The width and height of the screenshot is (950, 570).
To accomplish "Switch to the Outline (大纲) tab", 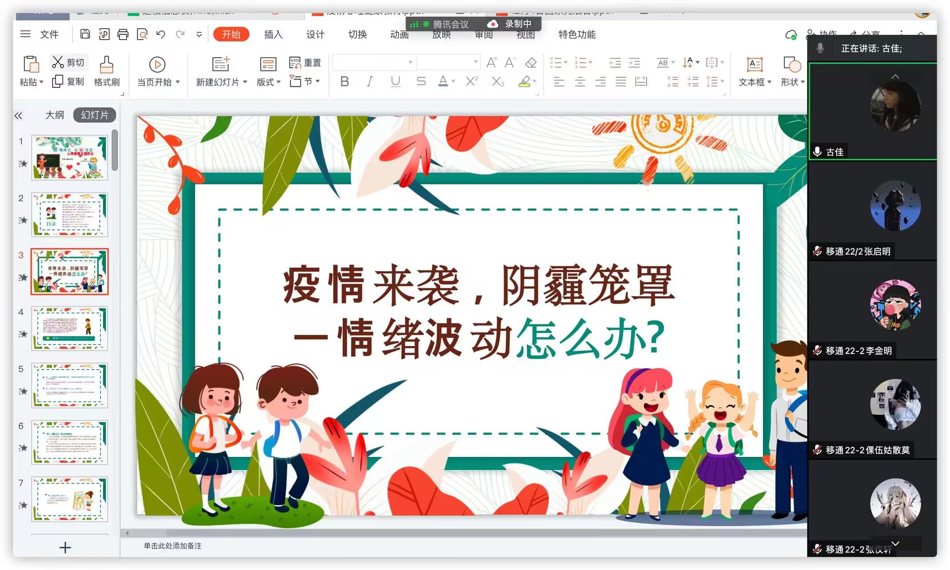I will (54, 115).
